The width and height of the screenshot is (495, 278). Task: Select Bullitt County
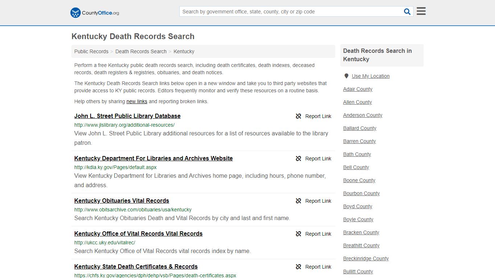[358, 271]
